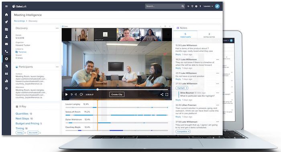Select the first participant video thumbnail
Screen dimensions: 281x152
point(82,35)
